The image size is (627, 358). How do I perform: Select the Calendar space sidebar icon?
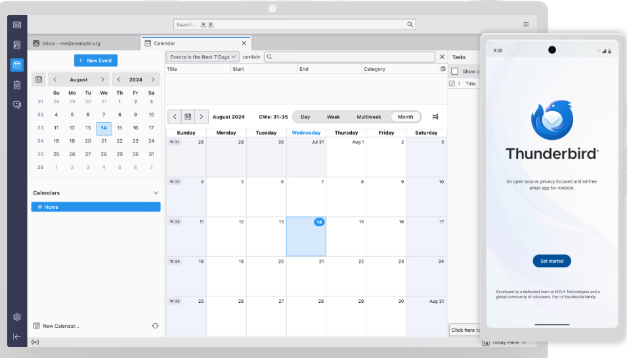coord(17,65)
